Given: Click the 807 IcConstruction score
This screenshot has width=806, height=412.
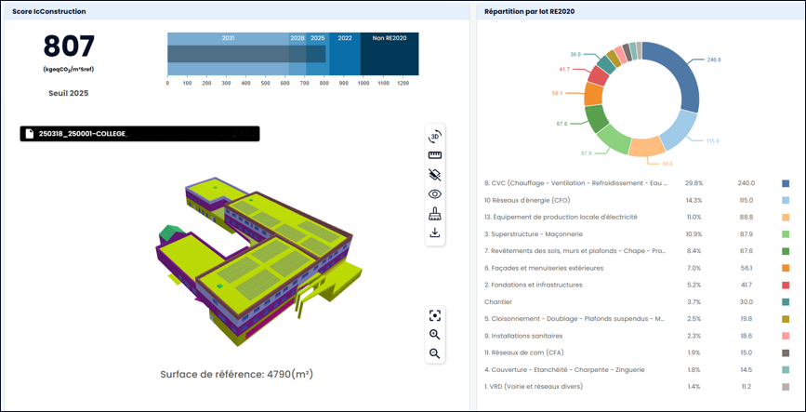Looking at the screenshot, I should click(69, 47).
